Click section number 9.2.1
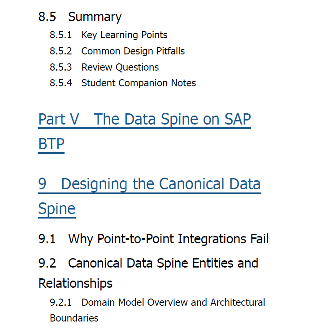Screen dimensions: 312x335 pyautogui.click(x=61, y=303)
